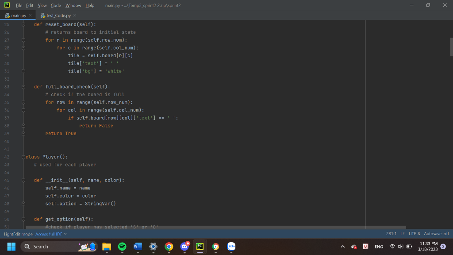Collapse the for col loop at line 36
Screen dimensions: 453x255
pyautogui.click(x=23, y=110)
